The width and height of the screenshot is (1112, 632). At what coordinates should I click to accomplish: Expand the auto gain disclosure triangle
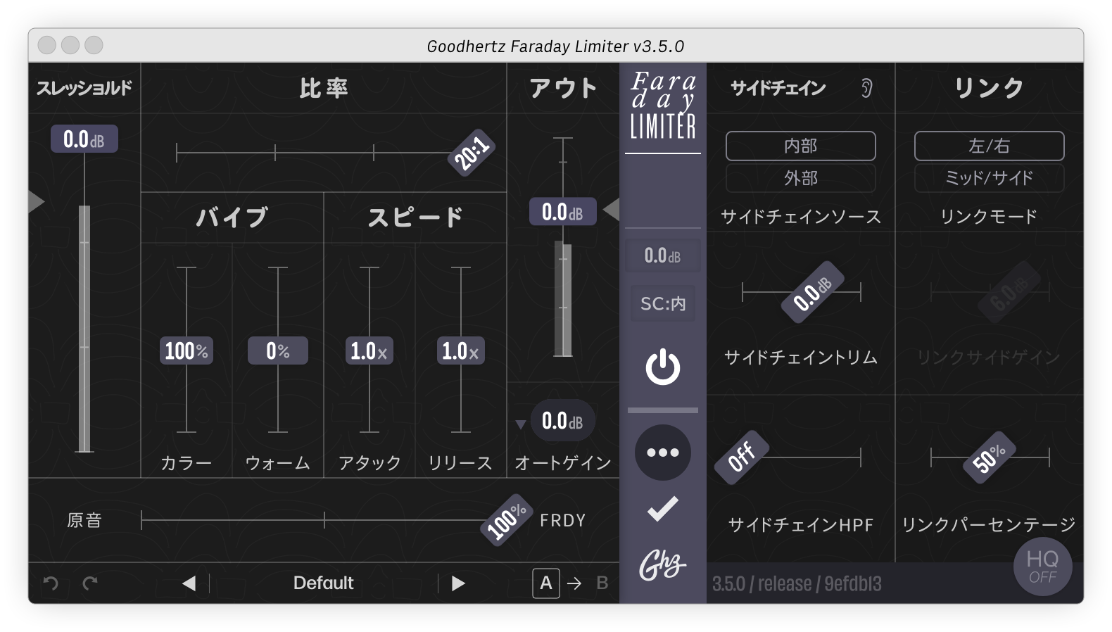click(x=520, y=424)
